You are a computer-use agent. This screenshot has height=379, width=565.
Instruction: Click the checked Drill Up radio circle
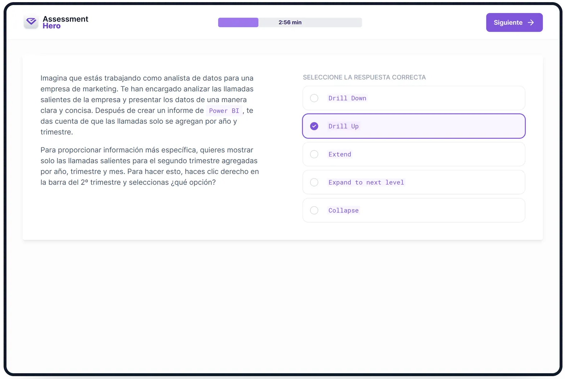tap(314, 126)
